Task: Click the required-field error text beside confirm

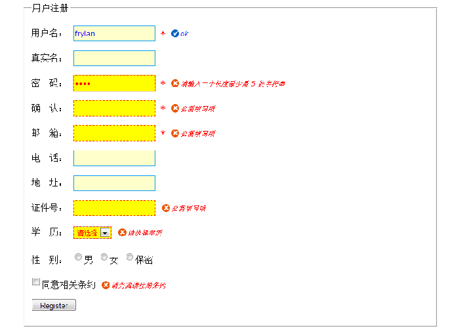Action: click(x=198, y=109)
